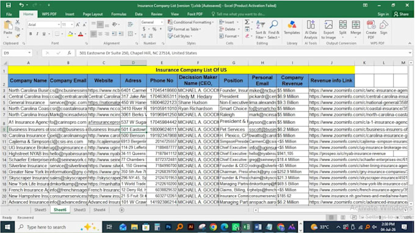Click the Merge & Center icon

[130, 34]
